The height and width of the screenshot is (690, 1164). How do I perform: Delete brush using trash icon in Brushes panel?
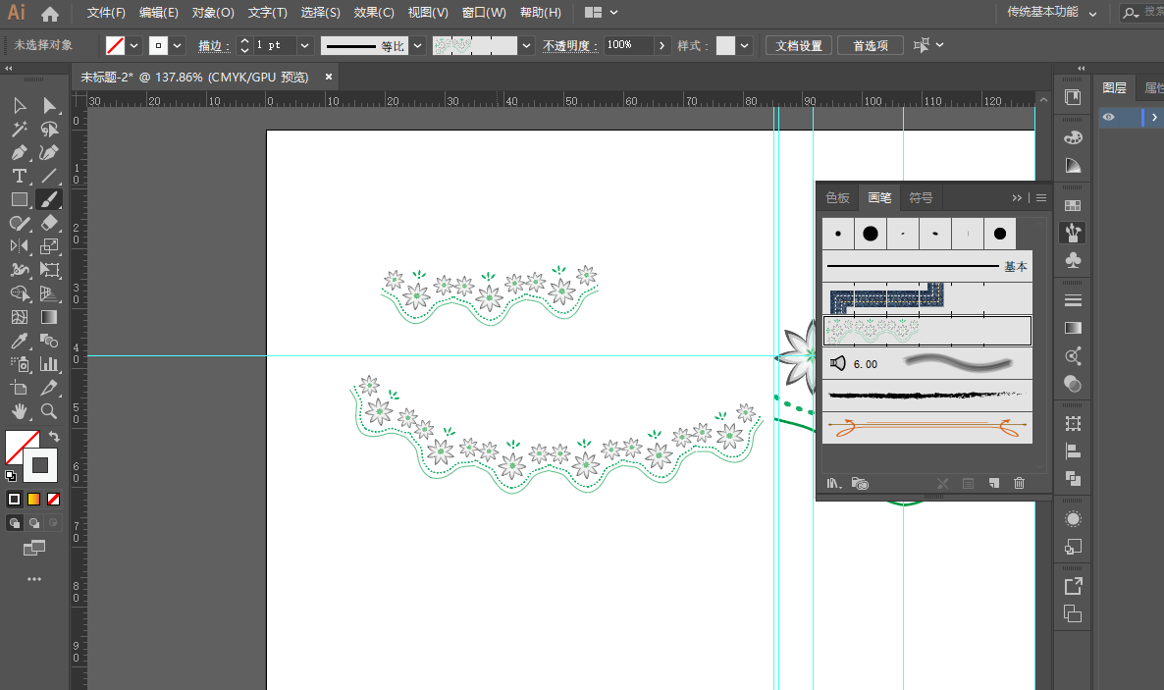coord(1019,483)
